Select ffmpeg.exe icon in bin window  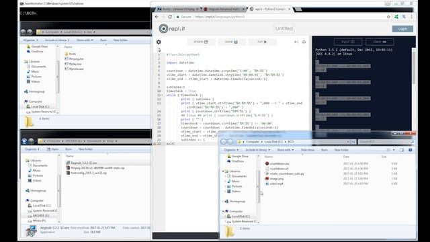[67, 58]
